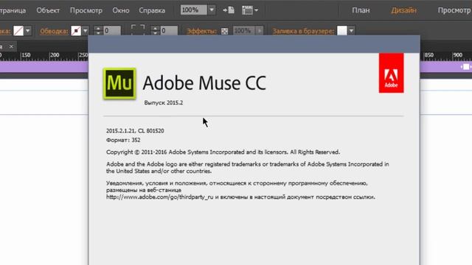Open the Эффекты panel link

coord(201,31)
